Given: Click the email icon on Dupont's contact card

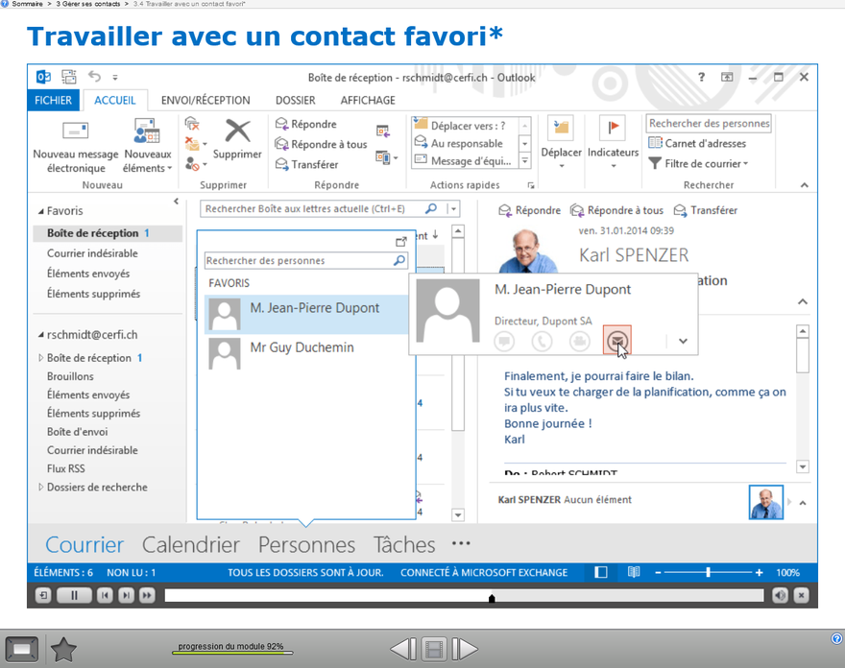Looking at the screenshot, I should pyautogui.click(x=616, y=340).
